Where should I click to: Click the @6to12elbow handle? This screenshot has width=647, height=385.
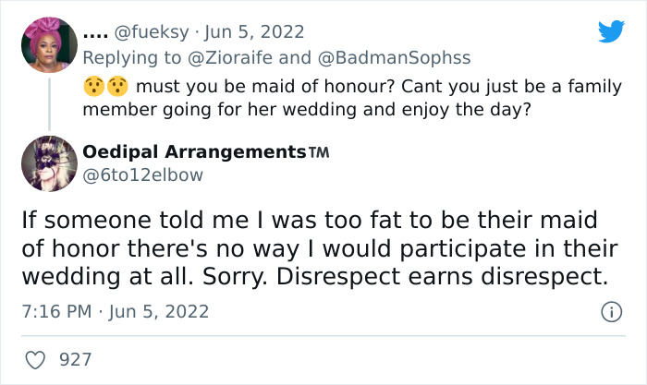point(141,174)
